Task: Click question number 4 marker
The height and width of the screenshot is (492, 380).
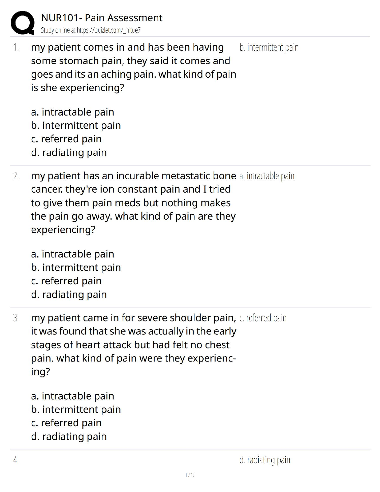Action: coord(16,460)
